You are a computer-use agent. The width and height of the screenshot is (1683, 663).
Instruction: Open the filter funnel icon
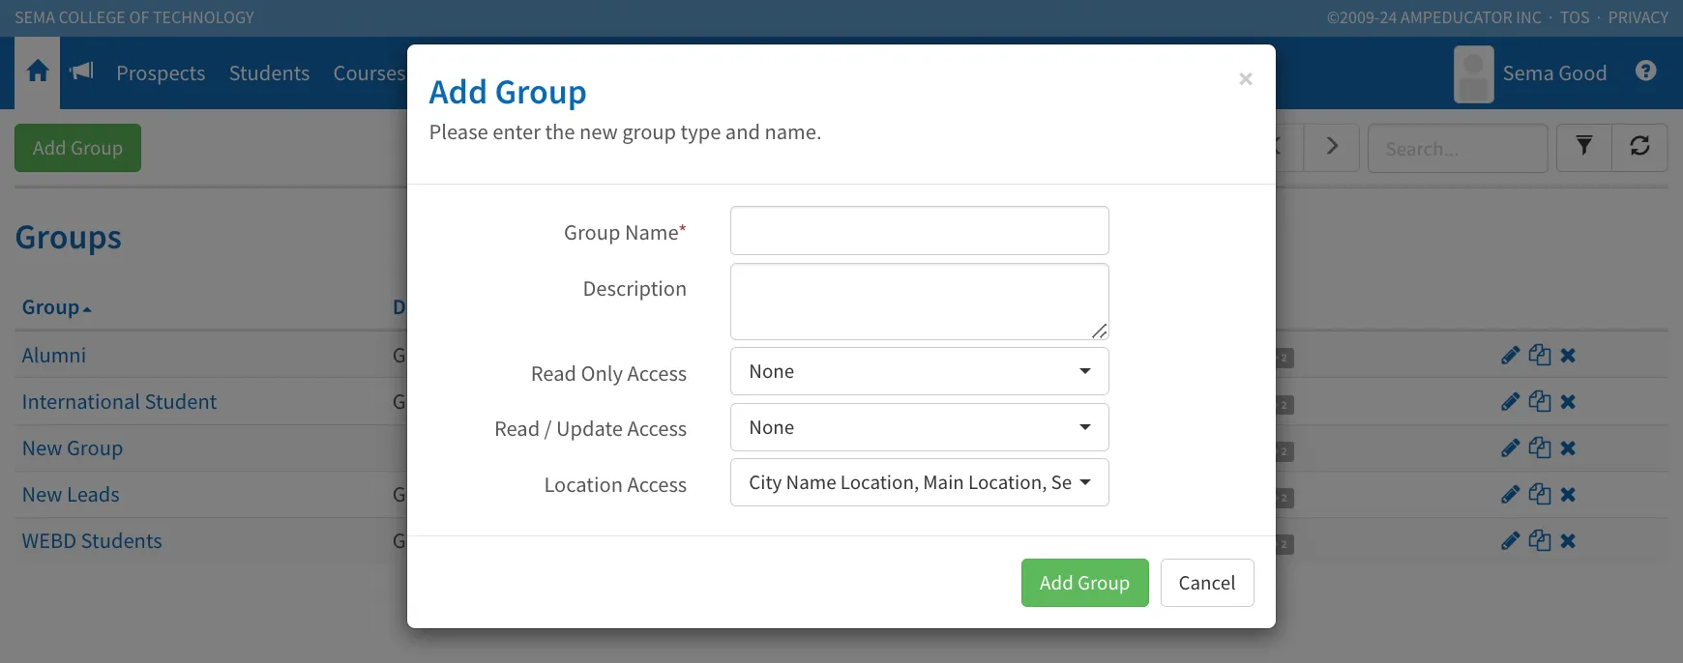1583,147
